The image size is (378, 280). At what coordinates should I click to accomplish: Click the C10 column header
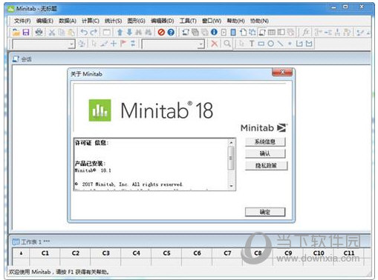click(319, 253)
